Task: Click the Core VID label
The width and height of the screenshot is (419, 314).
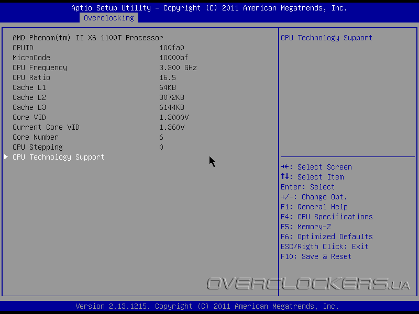Action: pos(29,117)
